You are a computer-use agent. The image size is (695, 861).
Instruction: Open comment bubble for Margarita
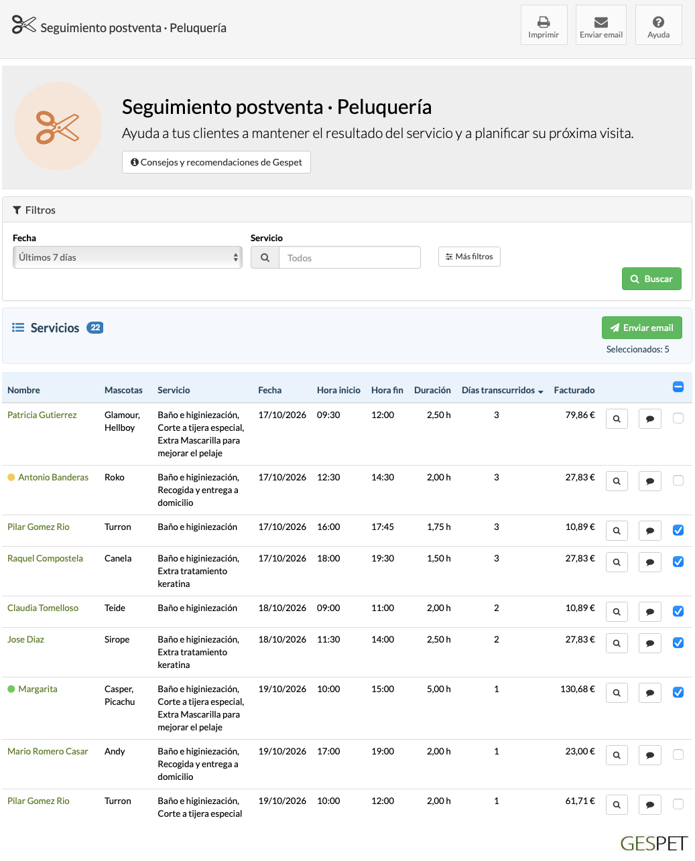650,693
